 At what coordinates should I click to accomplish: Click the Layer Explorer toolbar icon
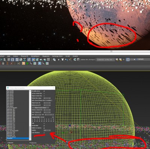point(12,59)
